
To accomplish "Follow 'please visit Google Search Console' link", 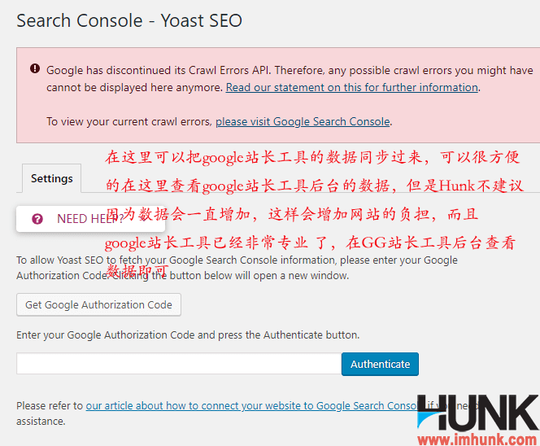I will click(303, 121).
